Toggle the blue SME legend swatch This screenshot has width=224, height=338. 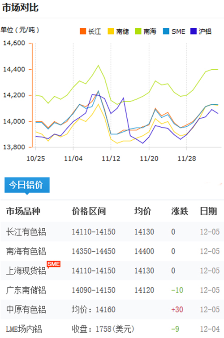click(166, 31)
